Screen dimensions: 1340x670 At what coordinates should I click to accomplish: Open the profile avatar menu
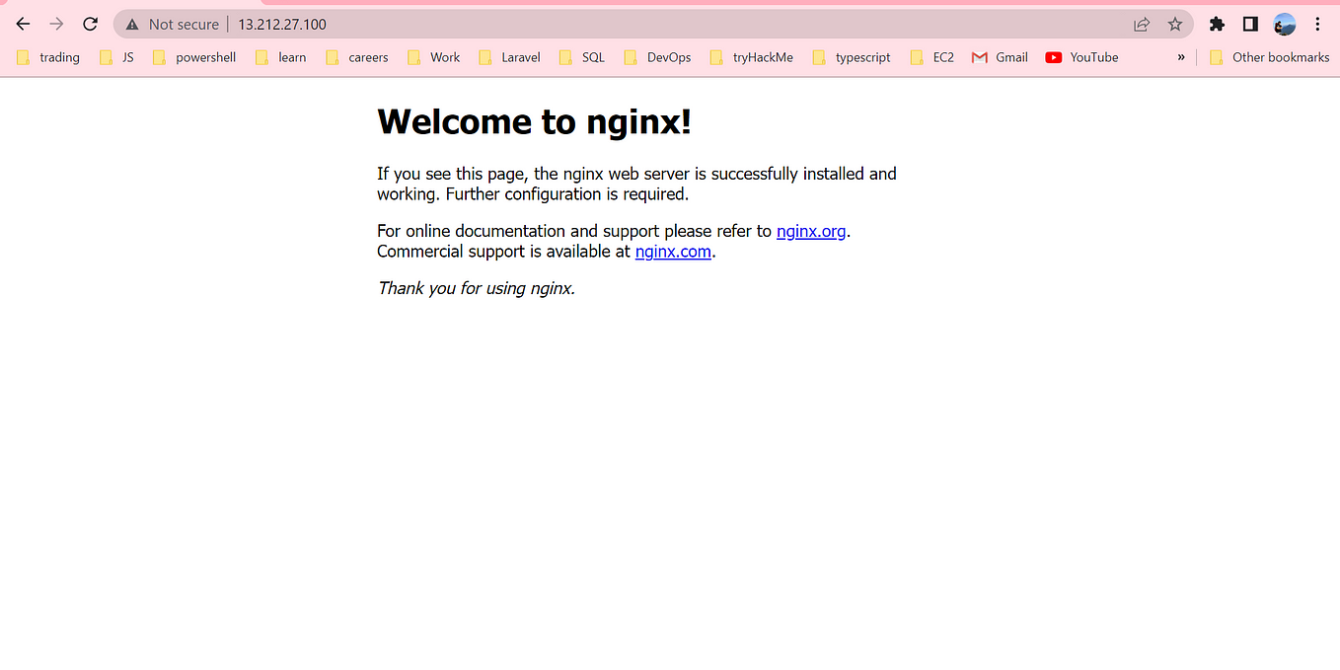[1284, 25]
